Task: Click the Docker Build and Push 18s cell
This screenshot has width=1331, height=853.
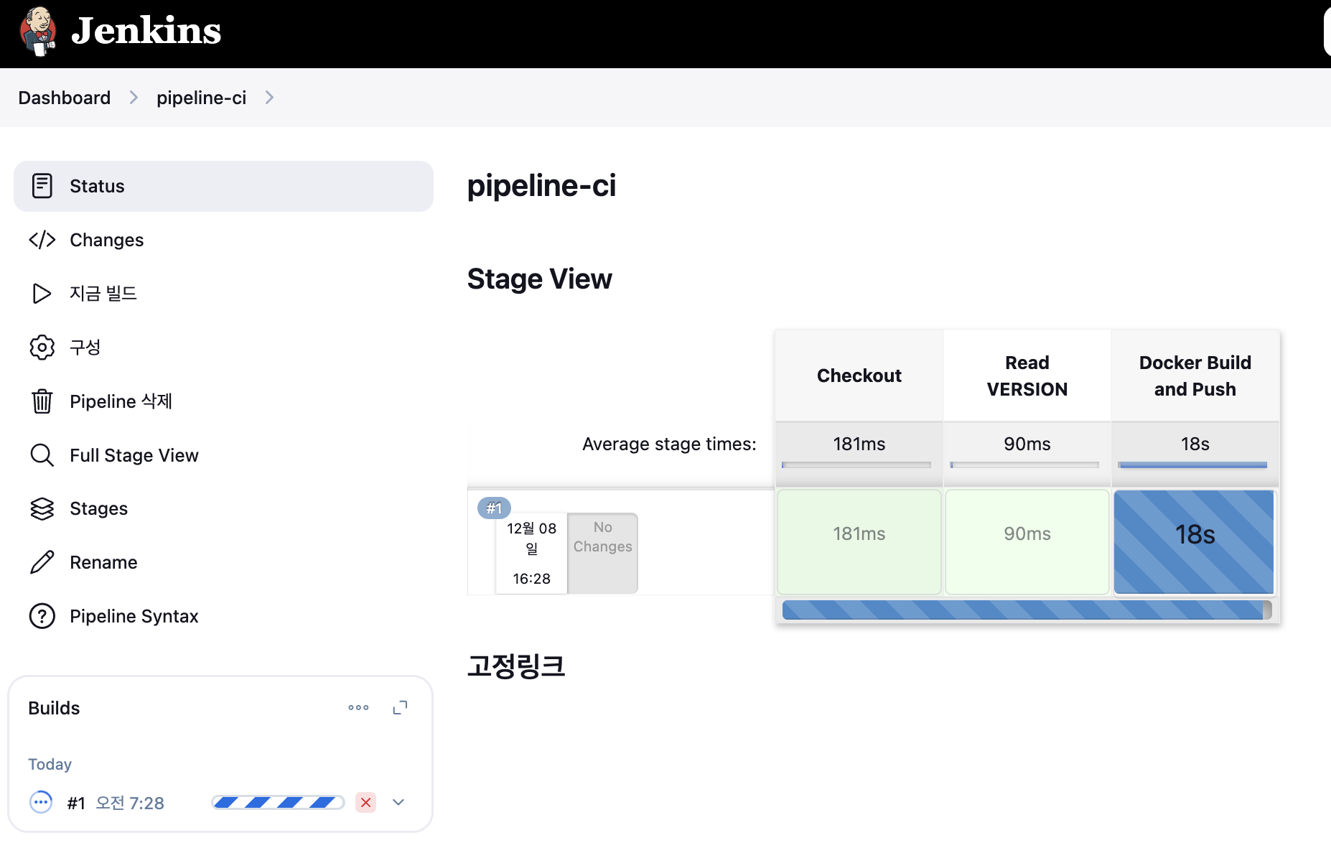Action: 1195,542
